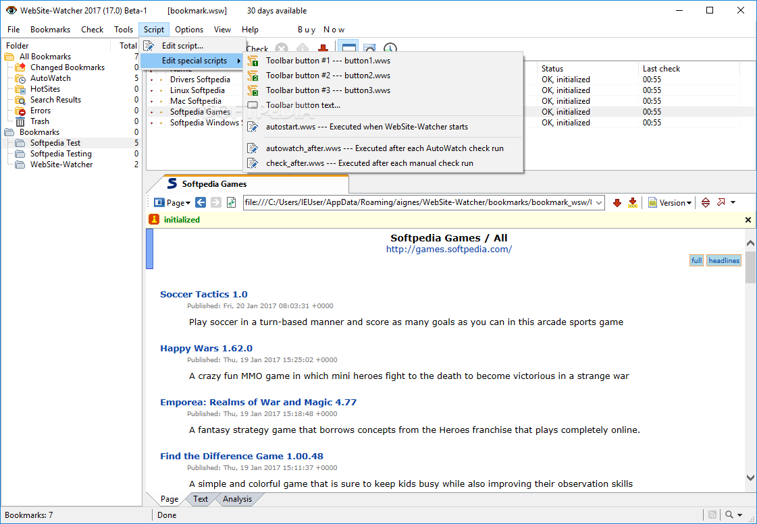Select the Errors folder
The height and width of the screenshot is (524, 757).
(40, 111)
